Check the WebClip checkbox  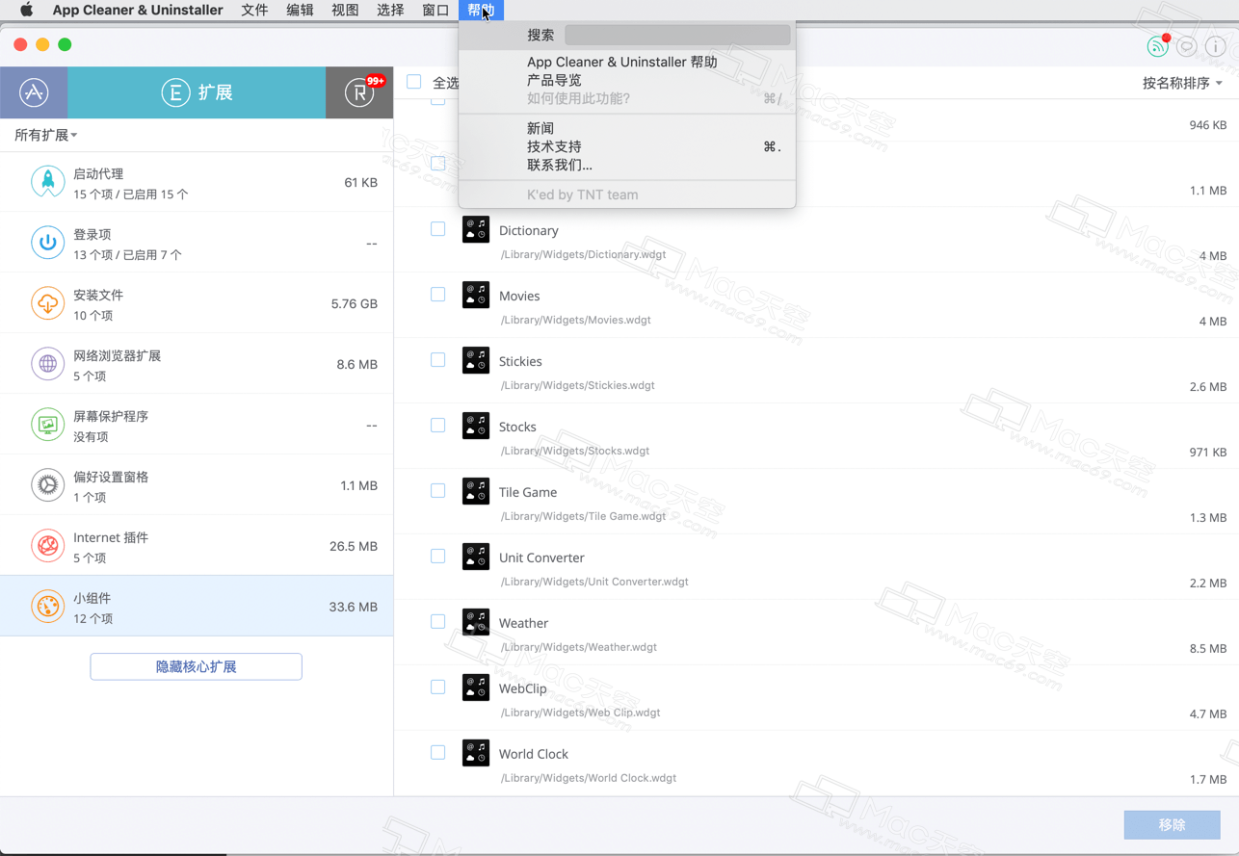[437, 687]
